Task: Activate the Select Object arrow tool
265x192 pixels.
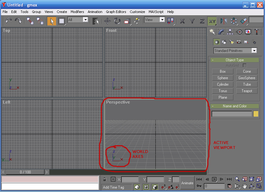Action: 52,21
